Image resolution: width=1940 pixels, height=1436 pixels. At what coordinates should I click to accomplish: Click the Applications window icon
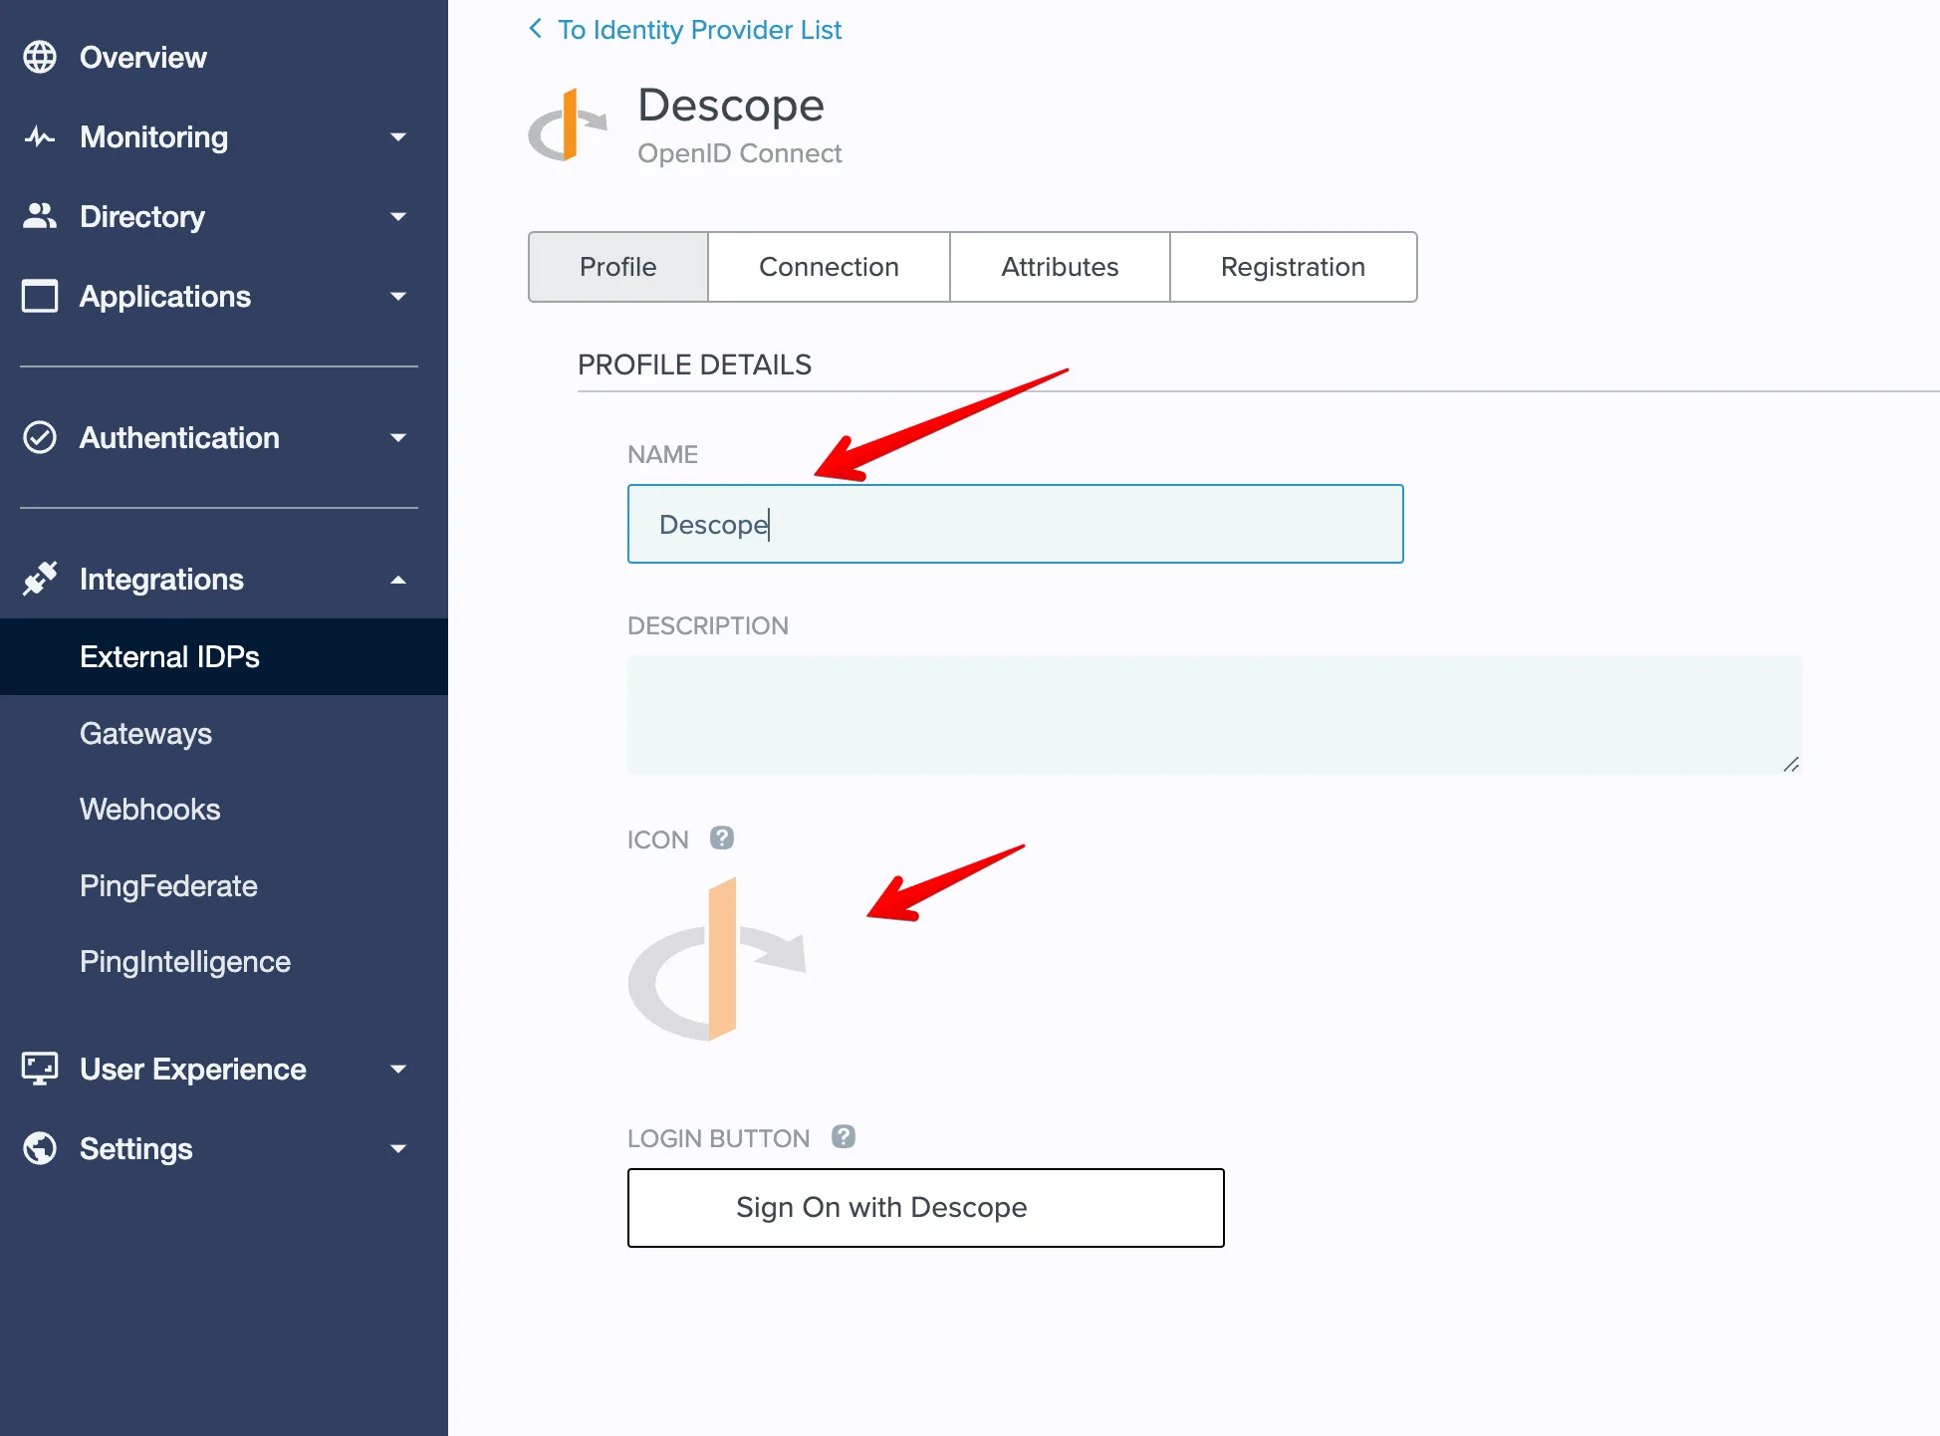pyautogui.click(x=40, y=296)
